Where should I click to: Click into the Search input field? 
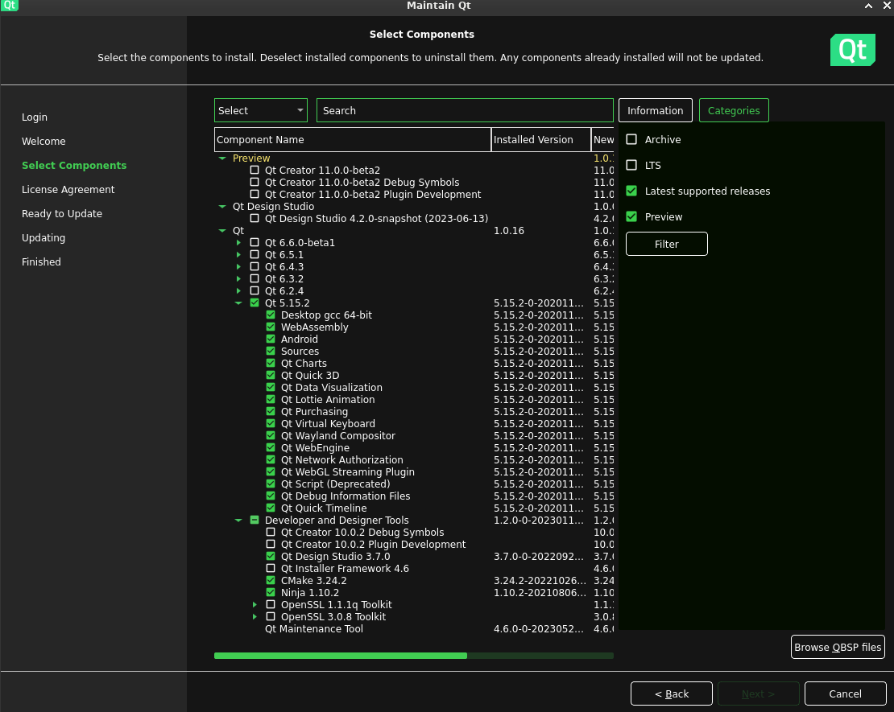465,110
